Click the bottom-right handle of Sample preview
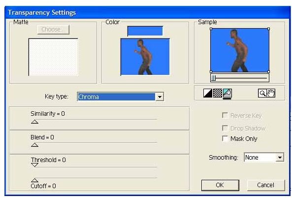 pyautogui.click(x=268, y=71)
